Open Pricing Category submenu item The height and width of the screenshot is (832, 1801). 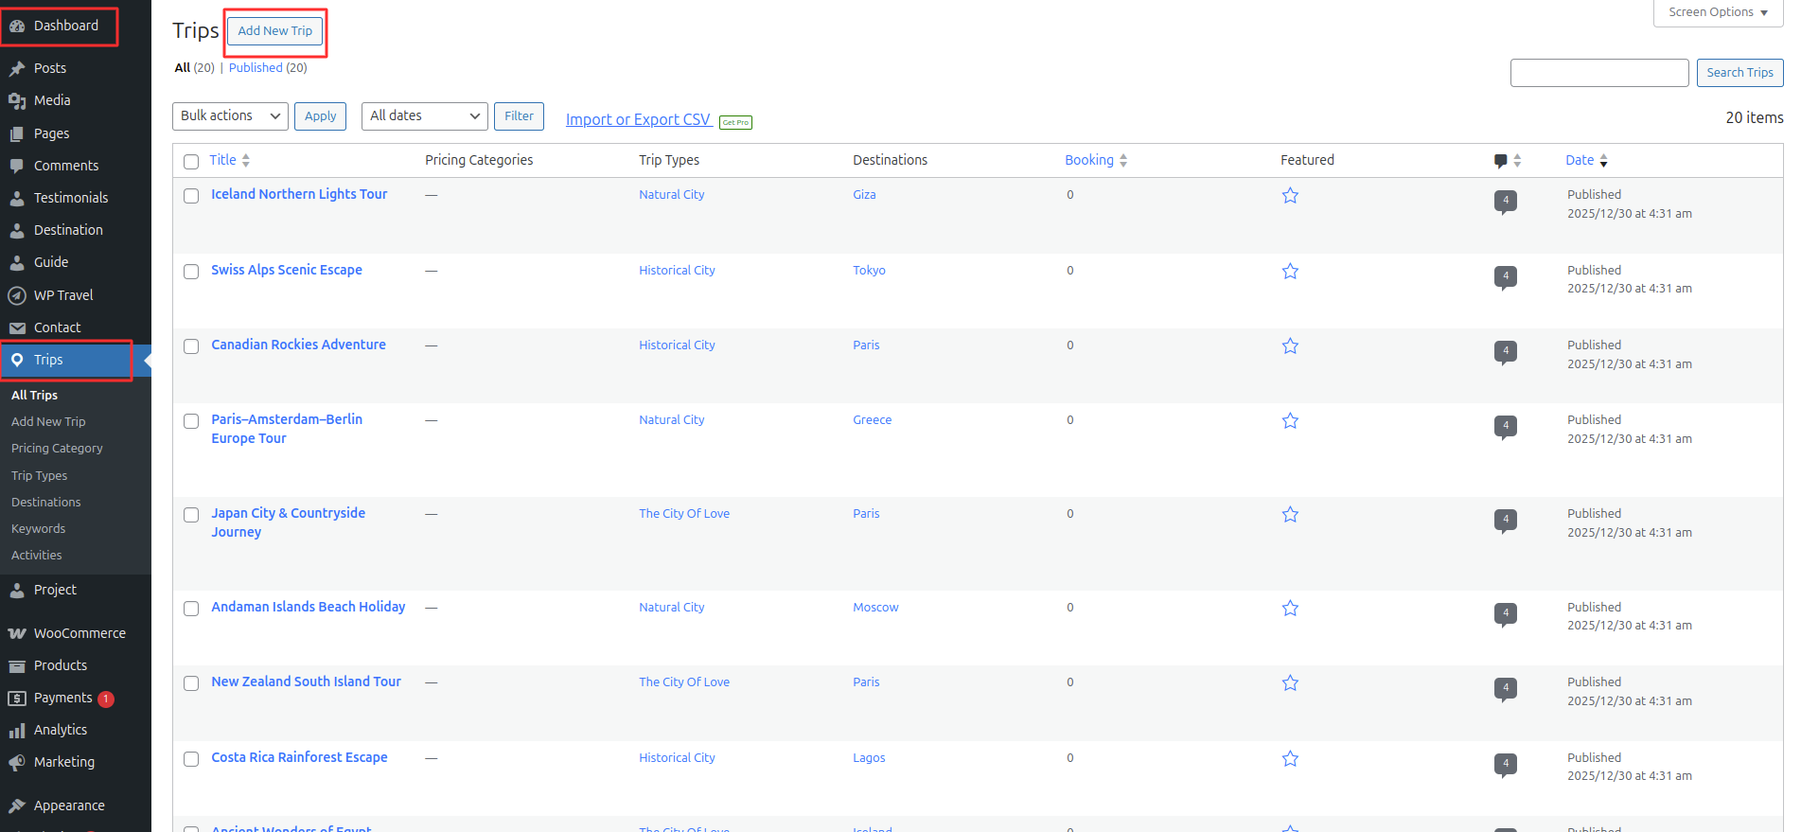(57, 449)
